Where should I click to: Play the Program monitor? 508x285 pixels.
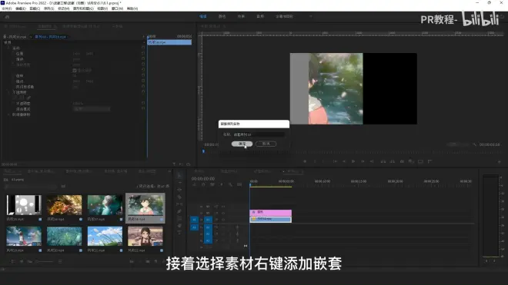click(x=353, y=161)
